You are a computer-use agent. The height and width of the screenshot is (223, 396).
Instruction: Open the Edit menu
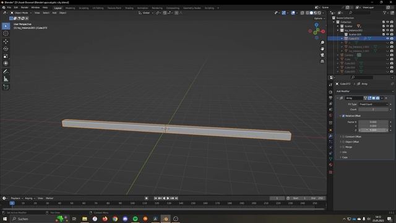tap(16, 7)
